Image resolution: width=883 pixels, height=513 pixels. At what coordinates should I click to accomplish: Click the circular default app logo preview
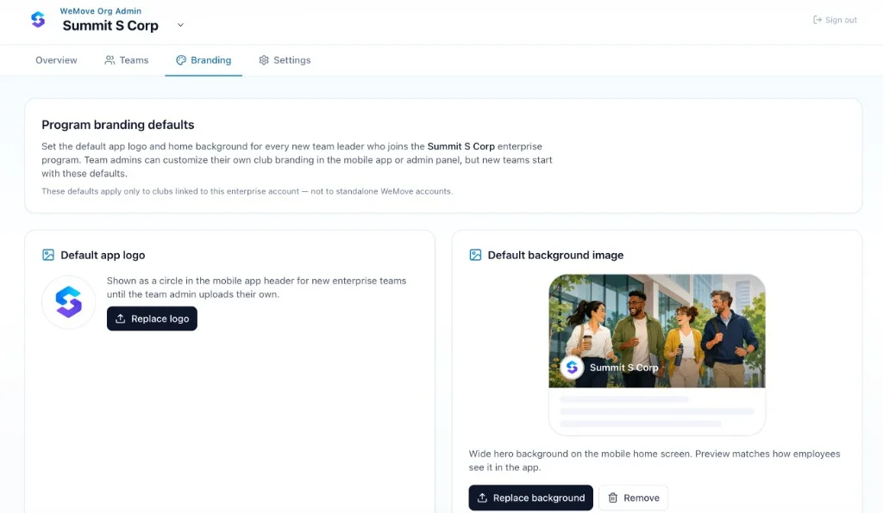pos(69,302)
